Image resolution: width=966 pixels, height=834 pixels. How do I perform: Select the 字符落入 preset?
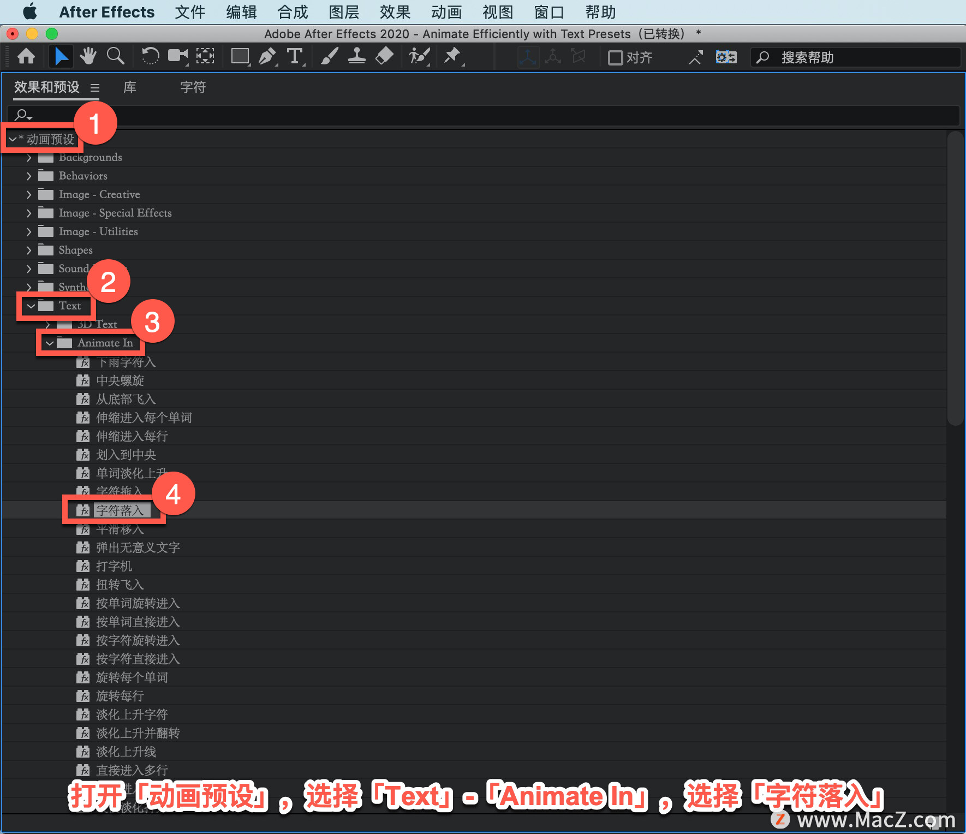[120, 510]
